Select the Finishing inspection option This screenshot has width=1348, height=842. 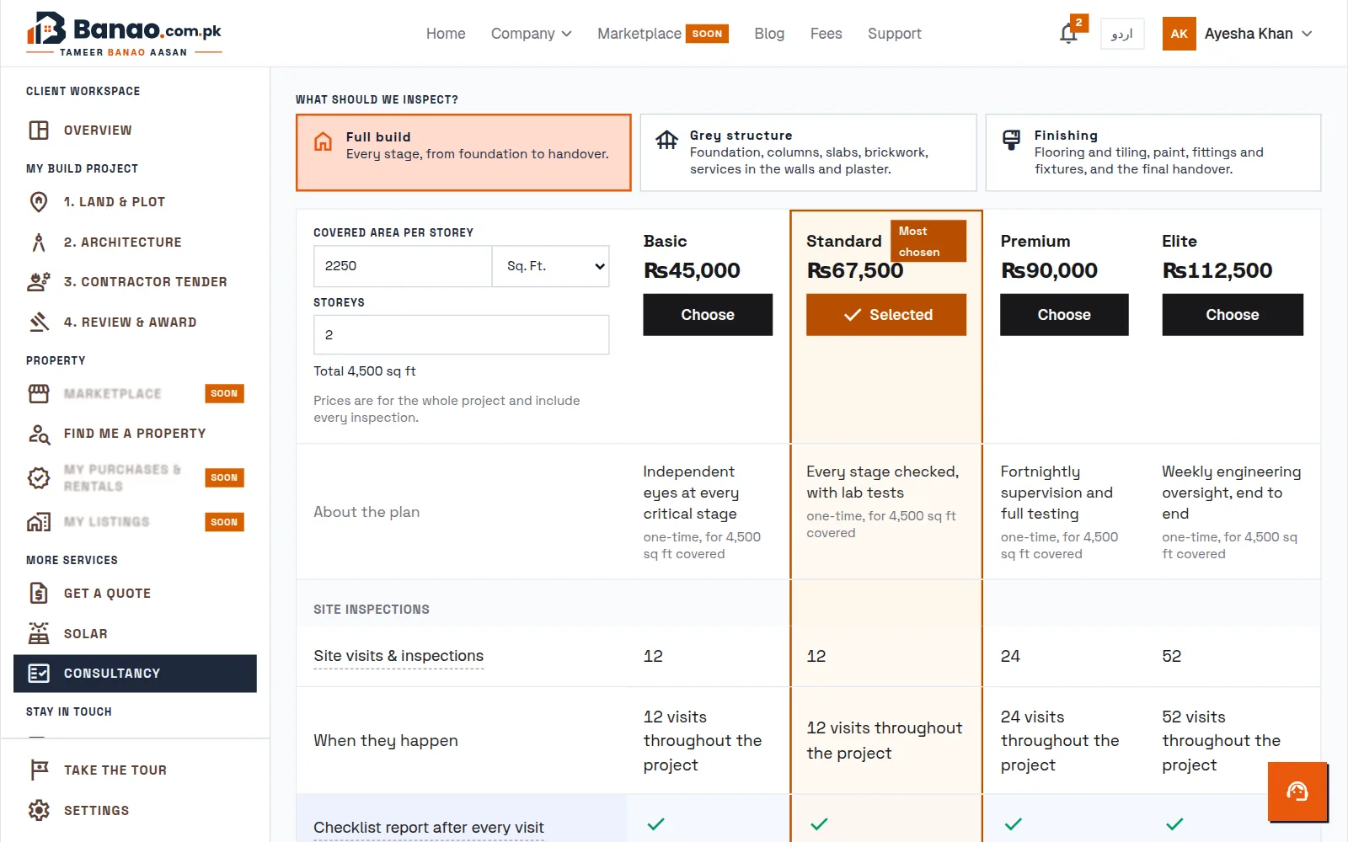[x=1153, y=152]
